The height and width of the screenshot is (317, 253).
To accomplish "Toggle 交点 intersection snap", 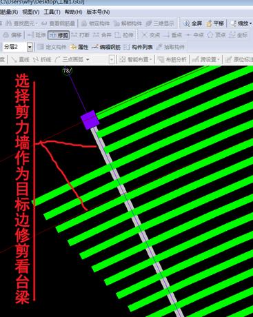I will pyautogui.click(x=151, y=35).
